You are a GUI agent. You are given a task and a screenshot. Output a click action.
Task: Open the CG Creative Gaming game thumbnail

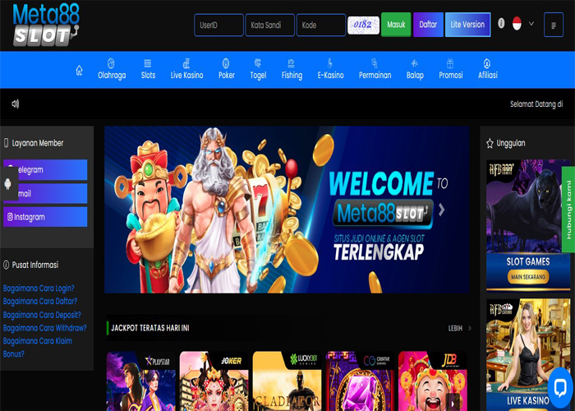[x=360, y=381]
